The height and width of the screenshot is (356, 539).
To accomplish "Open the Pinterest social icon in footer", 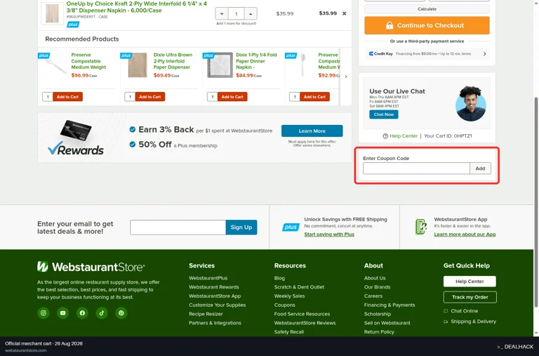I will coord(121,313).
